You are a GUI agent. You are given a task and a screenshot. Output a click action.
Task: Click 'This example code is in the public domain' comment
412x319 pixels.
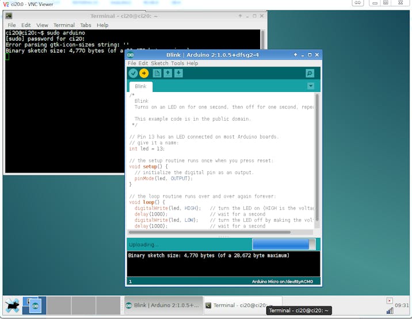point(193,119)
